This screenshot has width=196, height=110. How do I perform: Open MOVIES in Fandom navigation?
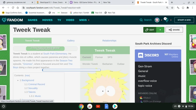[47, 20]
